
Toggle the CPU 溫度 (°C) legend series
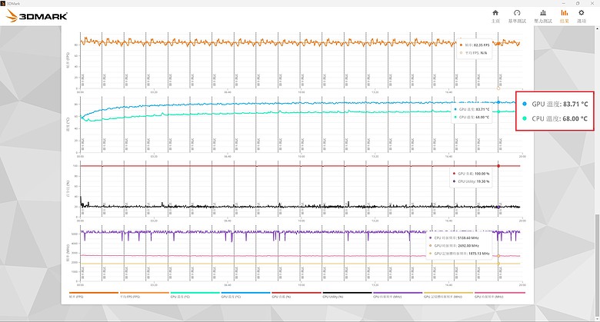click(x=195, y=295)
